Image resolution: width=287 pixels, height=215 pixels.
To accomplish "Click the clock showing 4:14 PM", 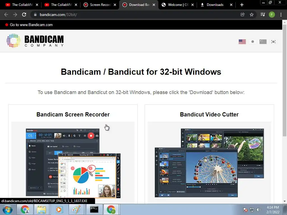I will [273, 210].
